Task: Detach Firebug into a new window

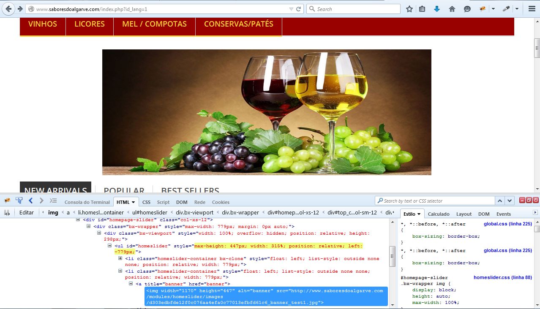Action: tap(529, 200)
